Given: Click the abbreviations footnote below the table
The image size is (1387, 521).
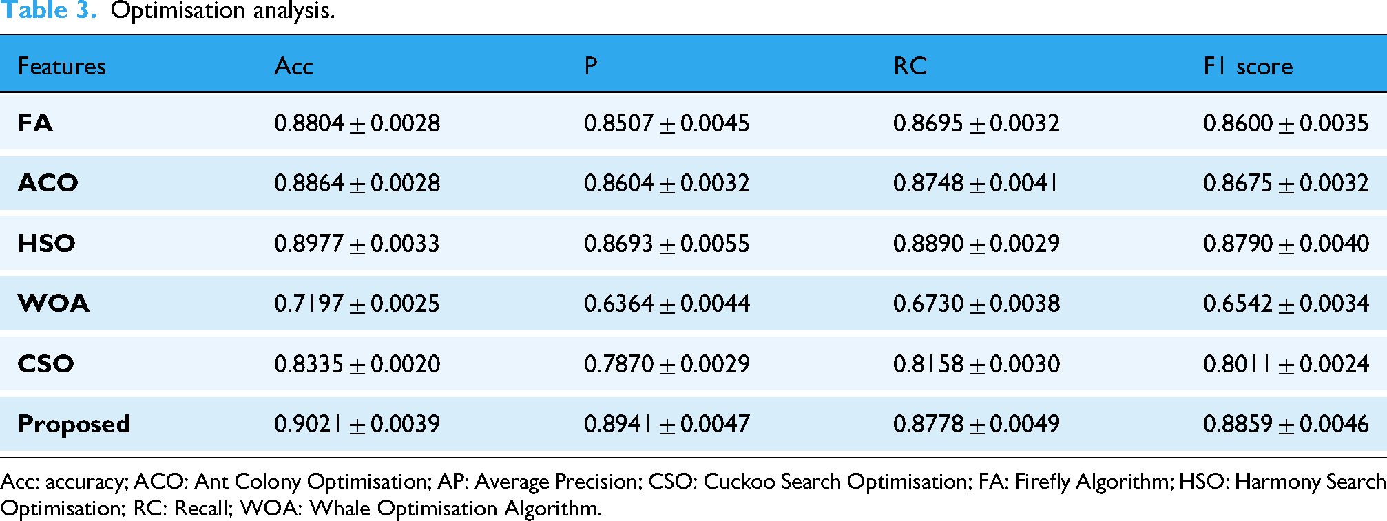Looking at the screenshot, I should click(x=693, y=495).
